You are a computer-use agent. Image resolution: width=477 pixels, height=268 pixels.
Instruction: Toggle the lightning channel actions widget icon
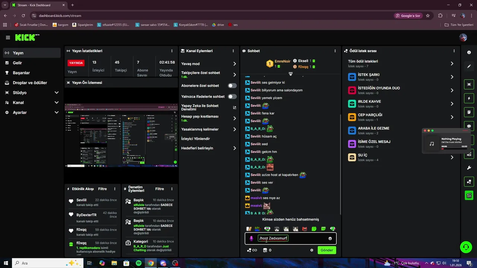pyautogui.click(x=469, y=98)
